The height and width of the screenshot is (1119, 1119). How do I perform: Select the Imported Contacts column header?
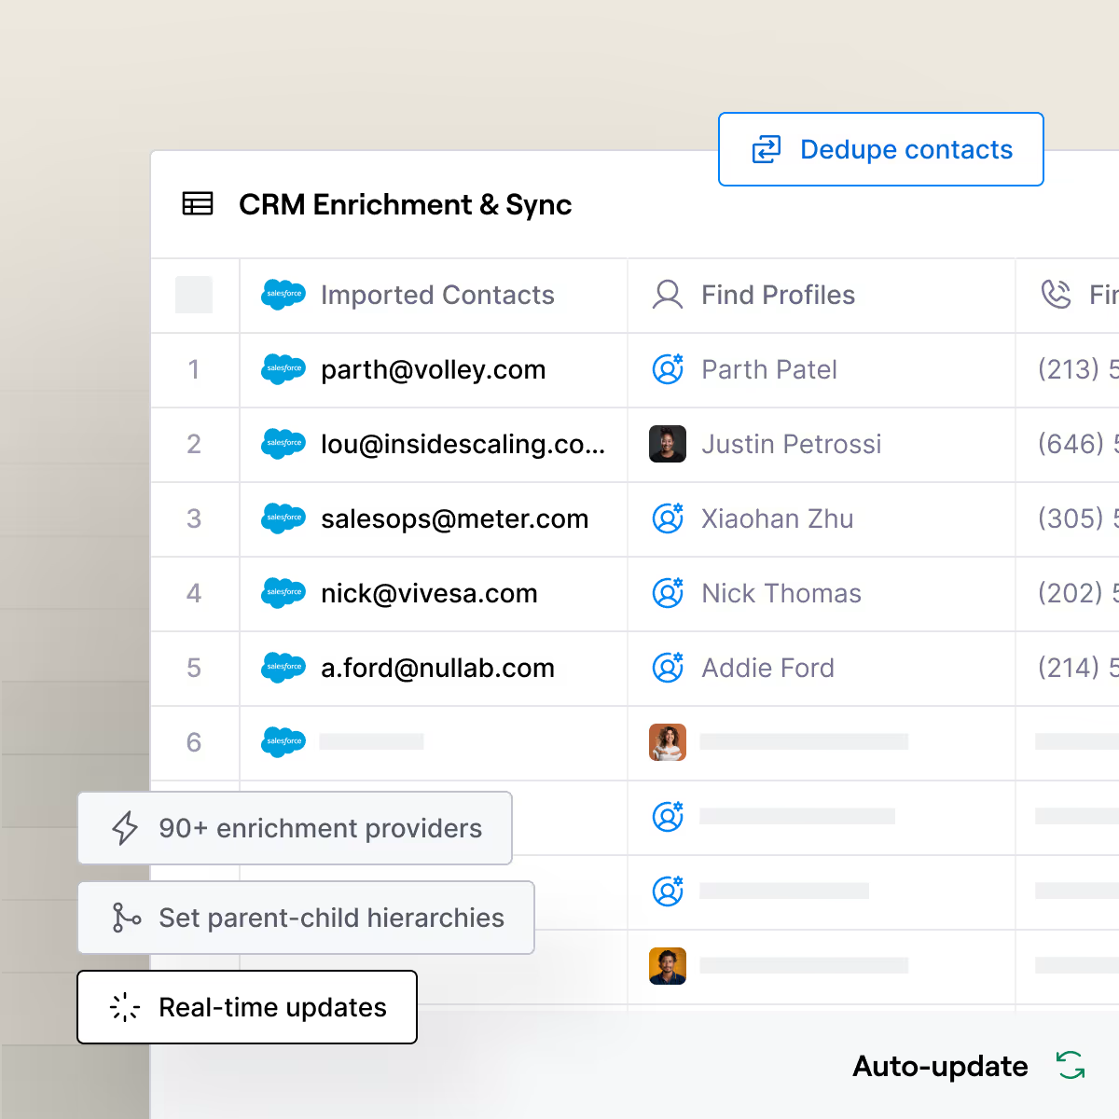pos(437,295)
